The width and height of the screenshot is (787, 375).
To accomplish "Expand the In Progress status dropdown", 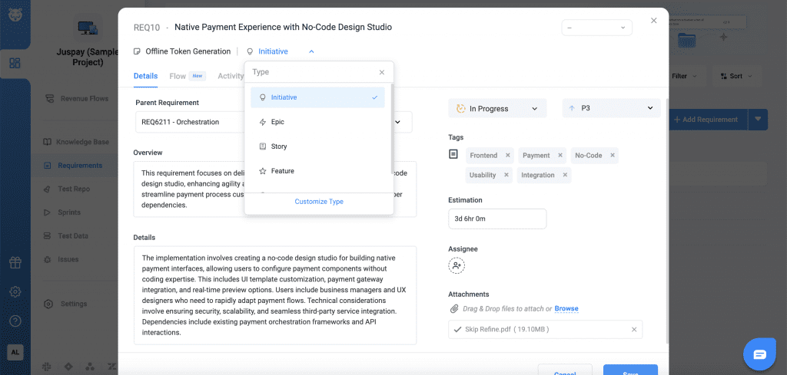I will coord(496,109).
